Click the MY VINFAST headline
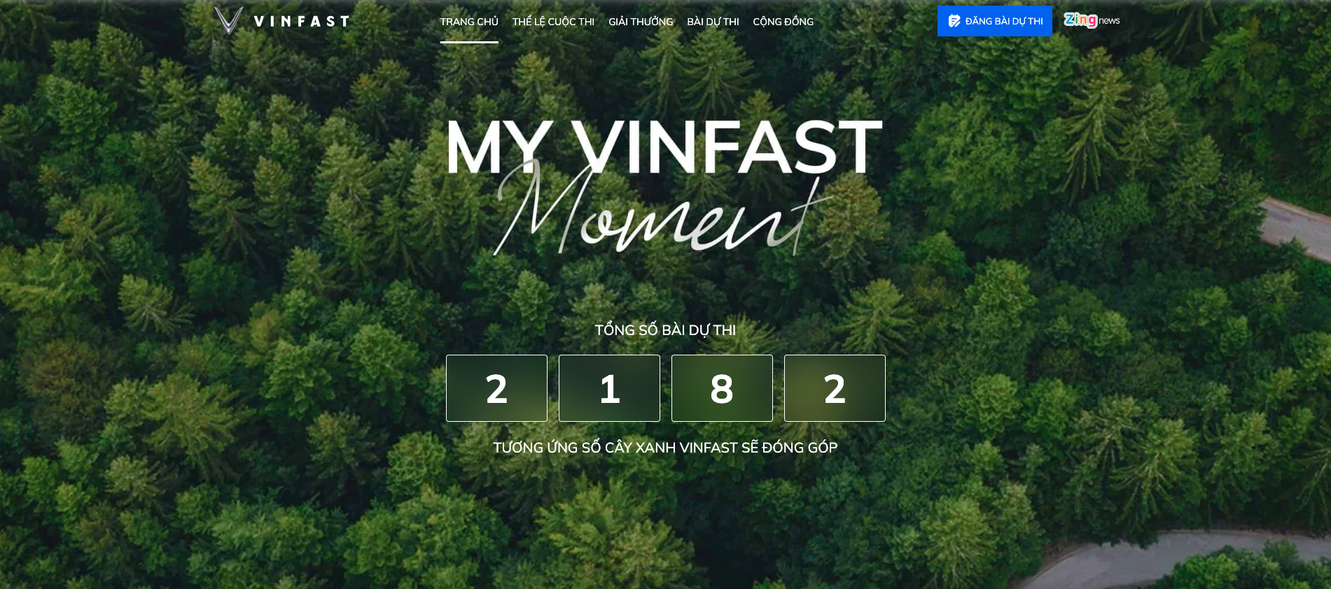This screenshot has height=589, width=1331. 664,147
